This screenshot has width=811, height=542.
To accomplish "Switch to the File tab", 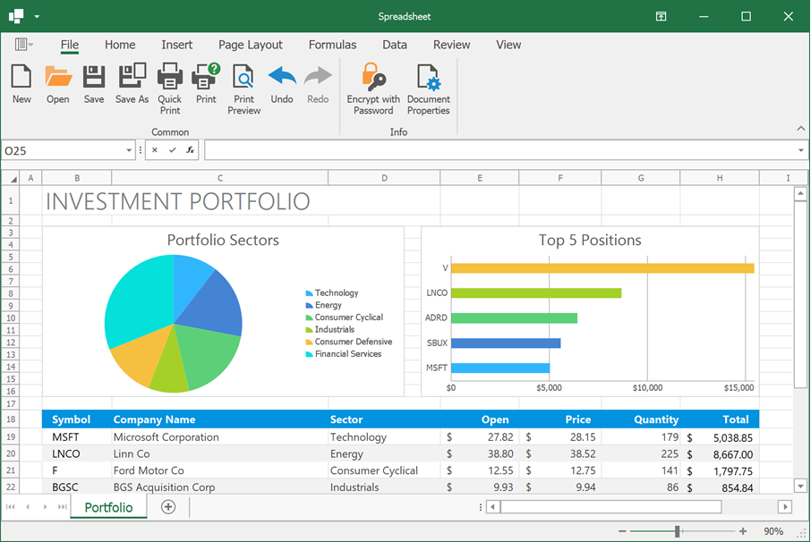I will (69, 45).
